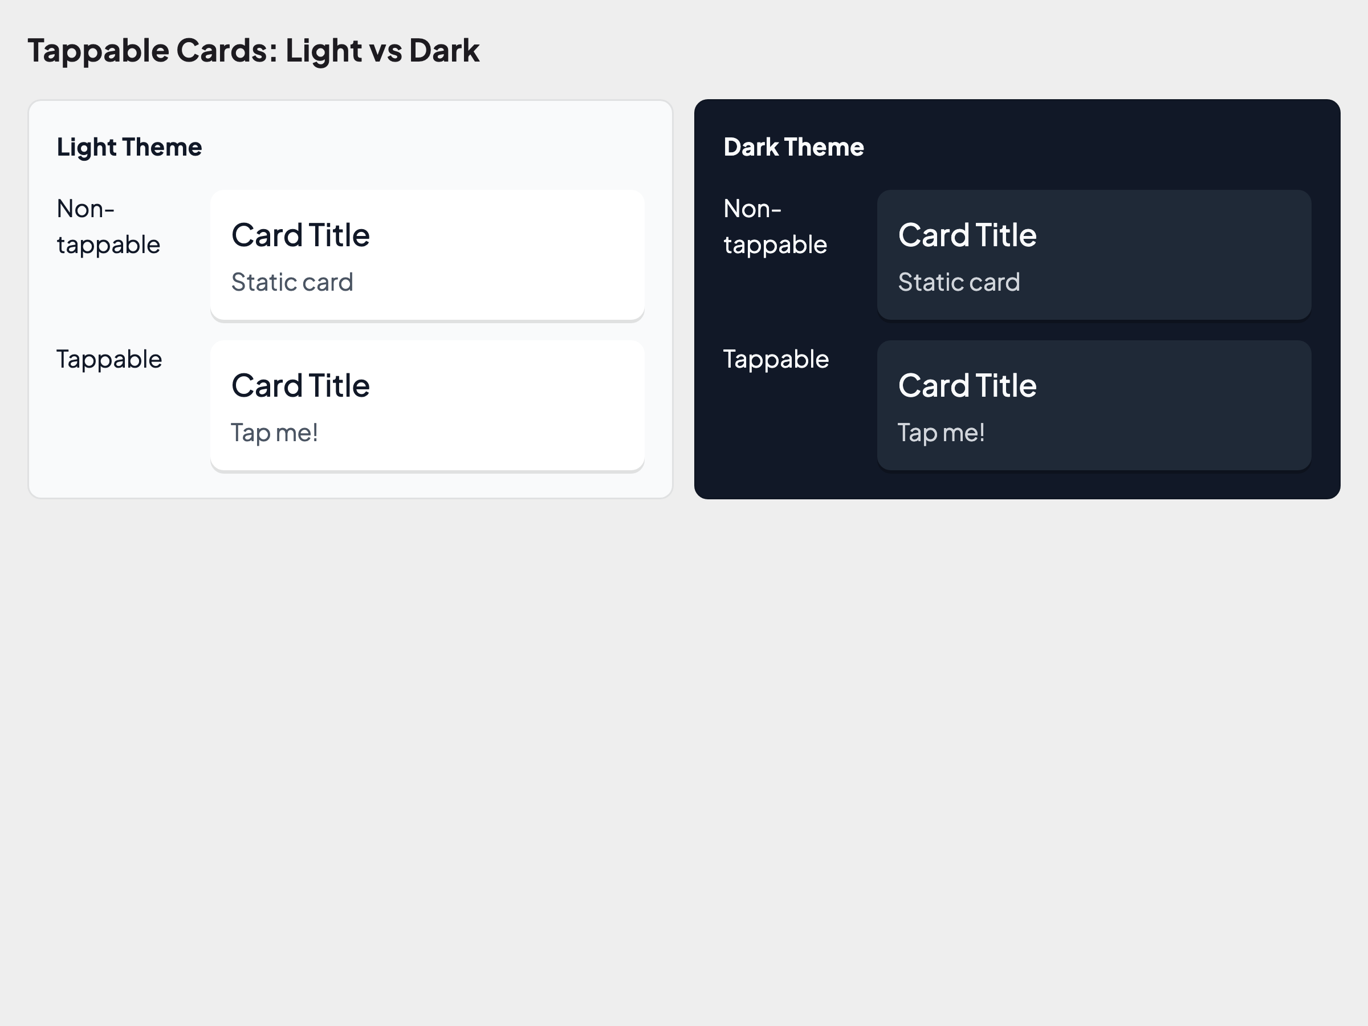Image resolution: width=1368 pixels, height=1026 pixels.
Task: Click Card Title of light non-tappable card
Action: pos(300,235)
